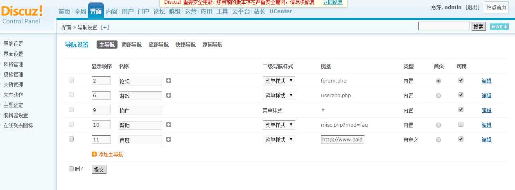Screen dimensions: 515x190
Task: Click the display order field showing 11
Action: 101,140
